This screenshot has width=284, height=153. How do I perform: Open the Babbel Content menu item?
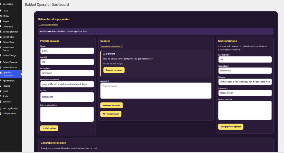[x=11, y=62]
